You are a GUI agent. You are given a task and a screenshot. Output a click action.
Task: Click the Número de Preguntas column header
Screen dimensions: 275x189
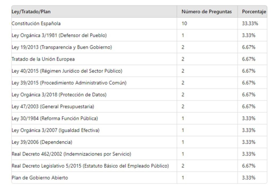point(207,12)
